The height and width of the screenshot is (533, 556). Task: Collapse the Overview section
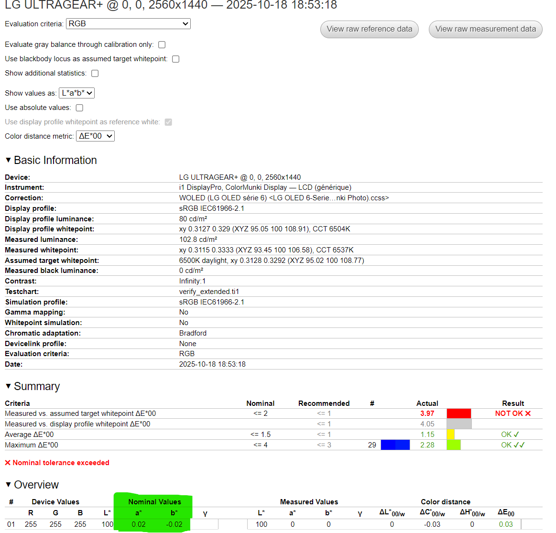click(x=8, y=485)
